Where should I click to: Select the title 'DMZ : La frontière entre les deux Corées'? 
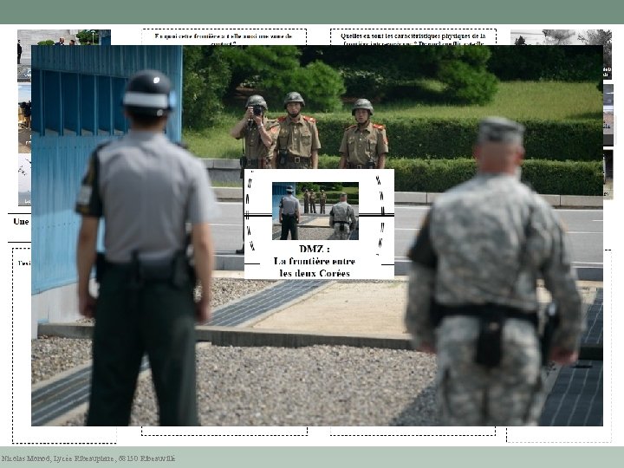tap(314, 261)
